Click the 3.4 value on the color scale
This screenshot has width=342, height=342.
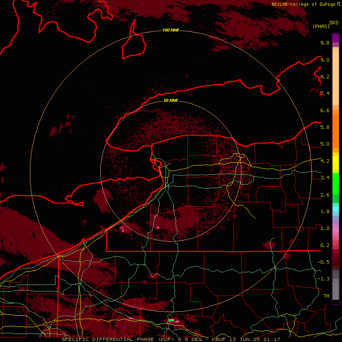(325, 178)
